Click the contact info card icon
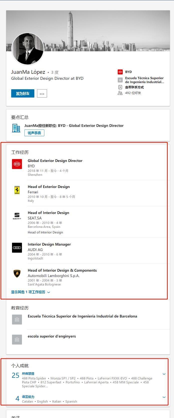This screenshot has height=418, width=174. click(120, 87)
